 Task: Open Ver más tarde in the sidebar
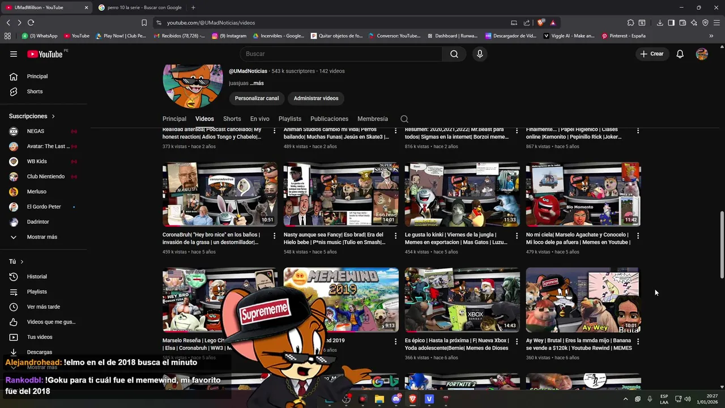tap(44, 307)
